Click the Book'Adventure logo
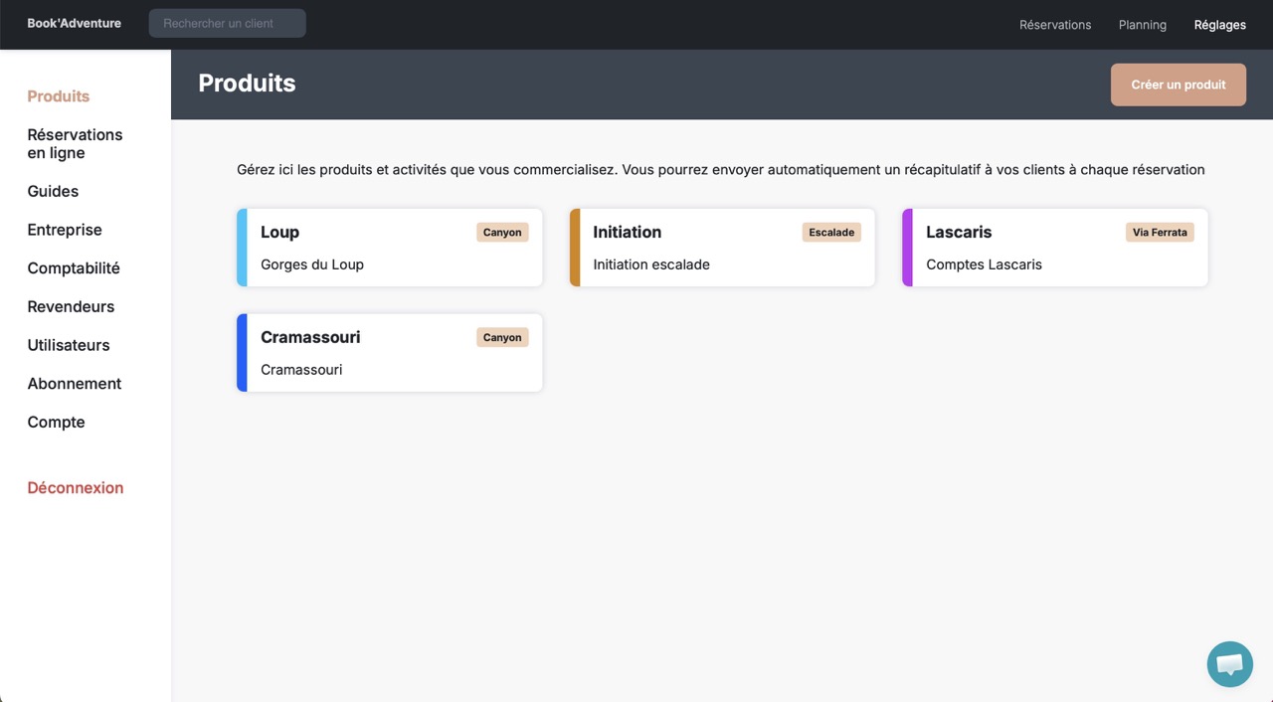Viewport: 1273px width, 702px height. click(x=74, y=24)
